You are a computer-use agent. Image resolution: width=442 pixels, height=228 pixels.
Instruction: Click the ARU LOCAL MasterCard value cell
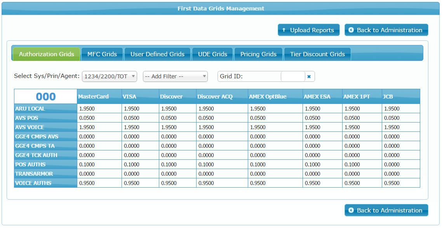99,109
